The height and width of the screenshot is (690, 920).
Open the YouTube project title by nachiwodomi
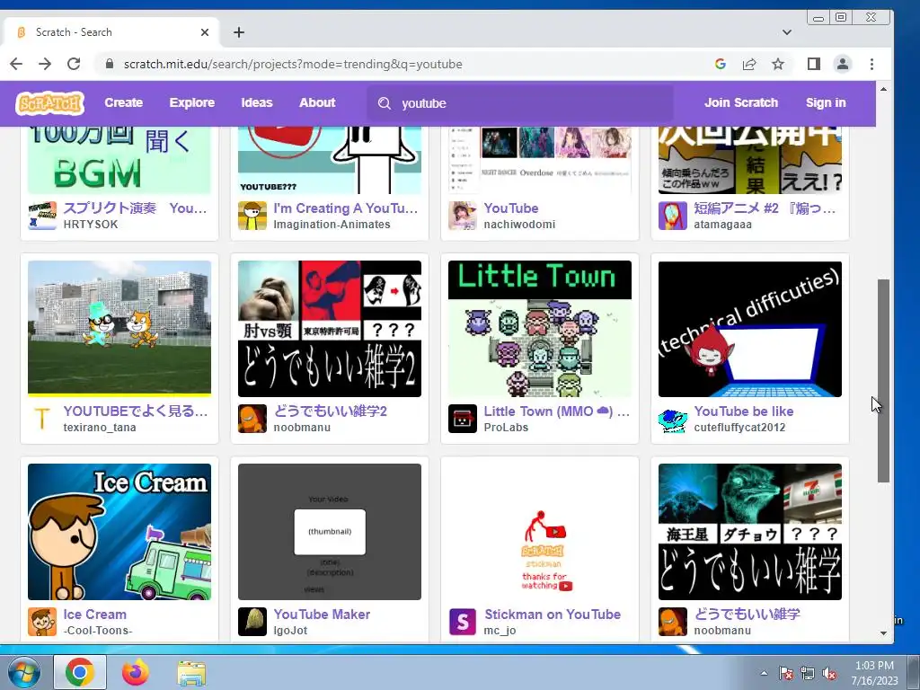(x=511, y=208)
